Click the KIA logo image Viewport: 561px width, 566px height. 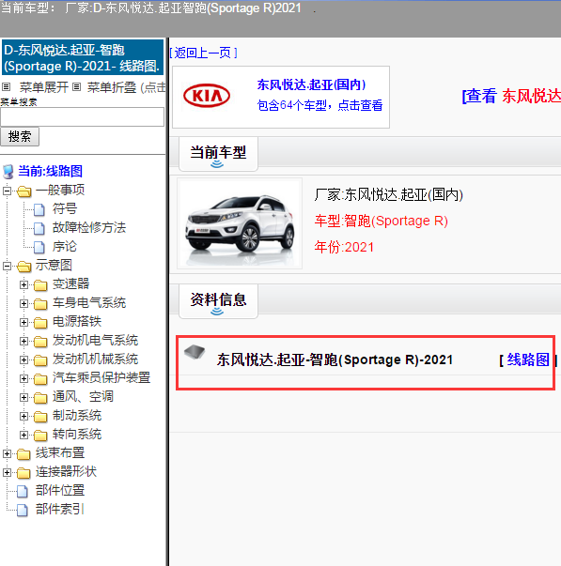pyautogui.click(x=207, y=96)
